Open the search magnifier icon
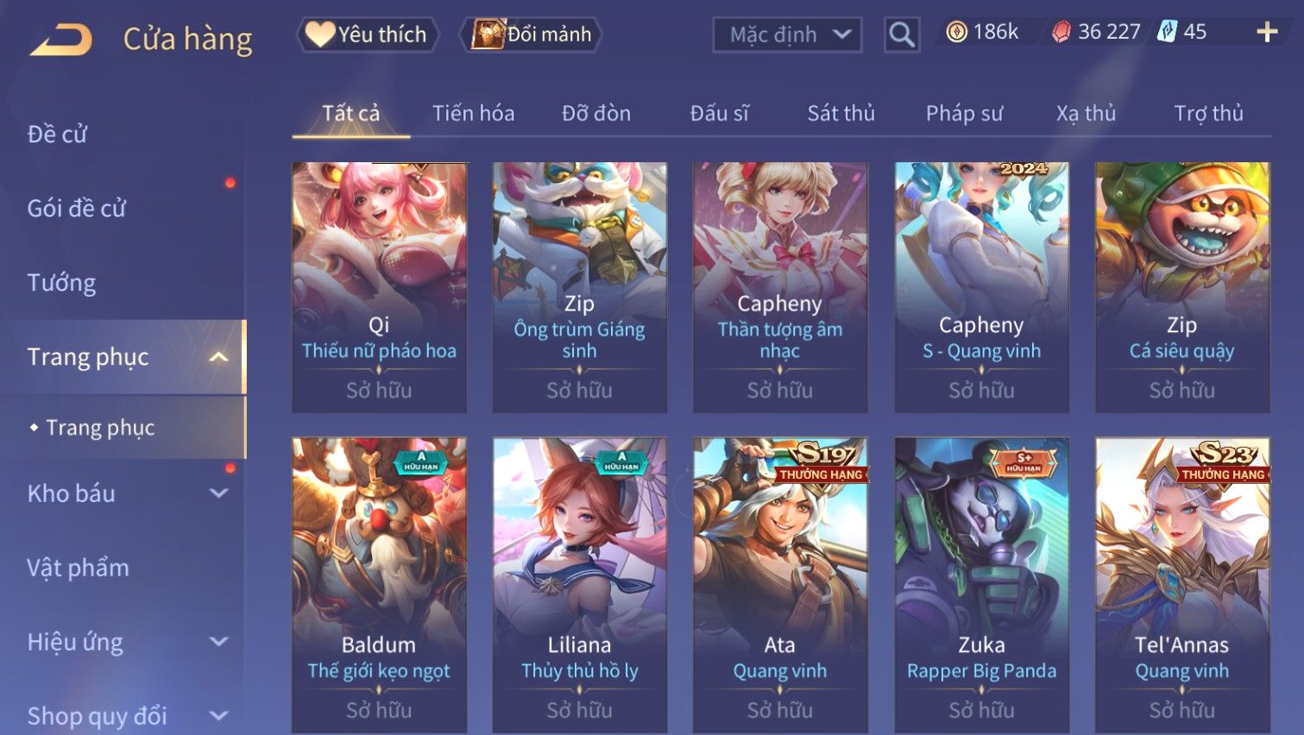The image size is (1304, 735). pos(902,35)
